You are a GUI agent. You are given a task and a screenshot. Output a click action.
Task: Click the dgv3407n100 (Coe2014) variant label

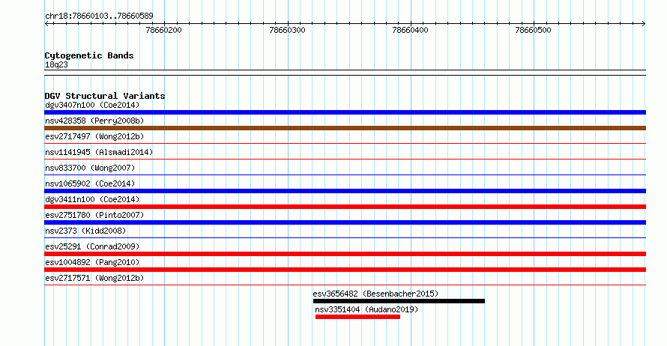pos(92,105)
